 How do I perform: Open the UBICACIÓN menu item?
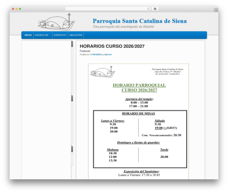click(x=76, y=35)
